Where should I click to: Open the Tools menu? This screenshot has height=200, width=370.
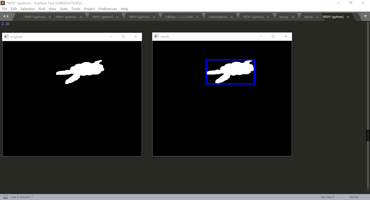(76, 9)
